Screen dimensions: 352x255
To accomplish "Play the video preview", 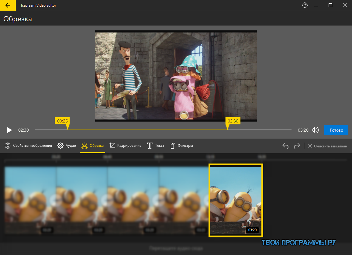I will coord(9,130).
